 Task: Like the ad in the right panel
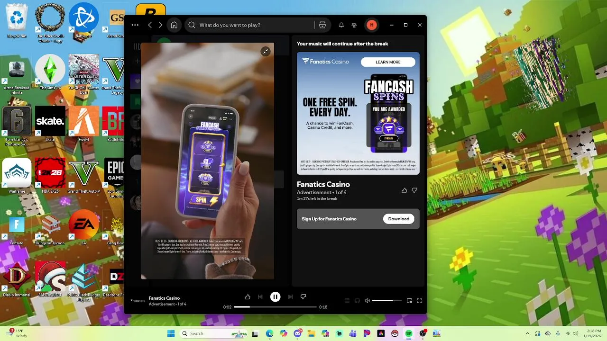tap(404, 190)
